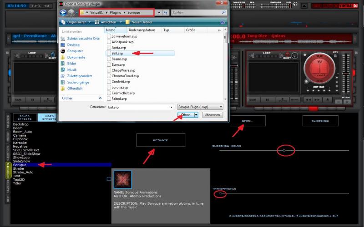Click right deck pitch plus button
Viewport: 364px width, 227px height.
347,102
